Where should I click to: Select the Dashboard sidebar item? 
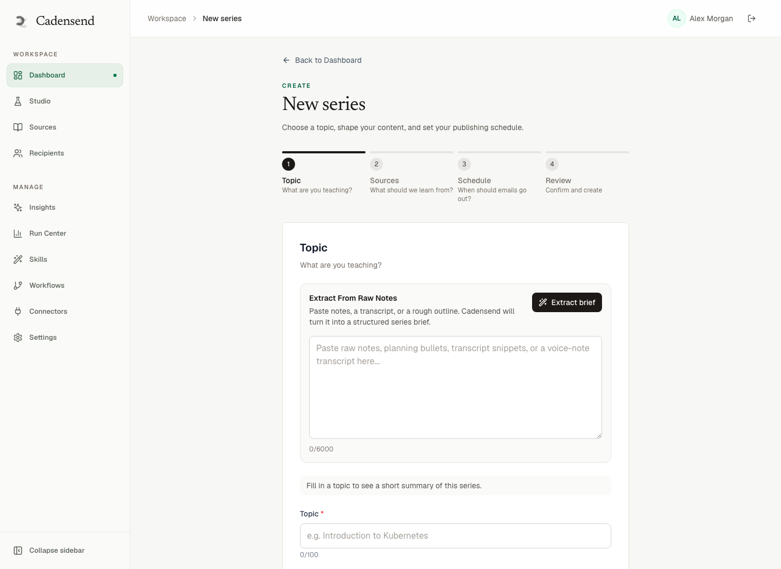(65, 75)
